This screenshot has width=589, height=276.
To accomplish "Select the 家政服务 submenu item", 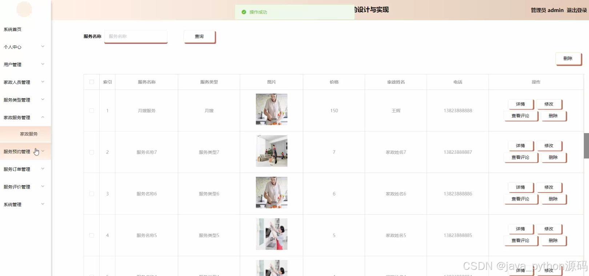I will [x=25, y=134].
